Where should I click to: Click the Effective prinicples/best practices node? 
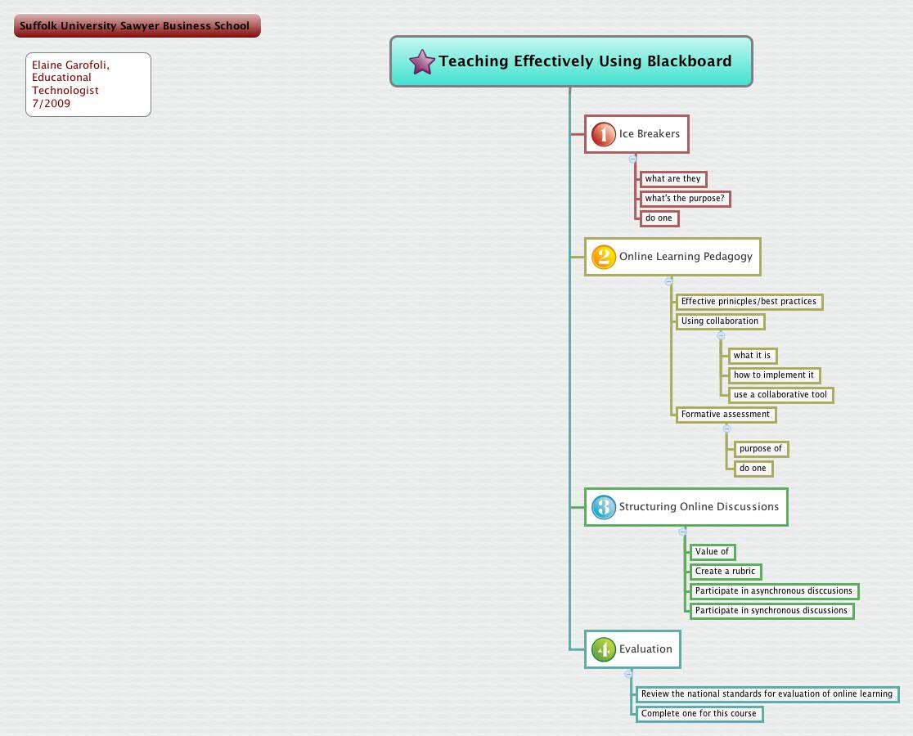[x=749, y=302]
